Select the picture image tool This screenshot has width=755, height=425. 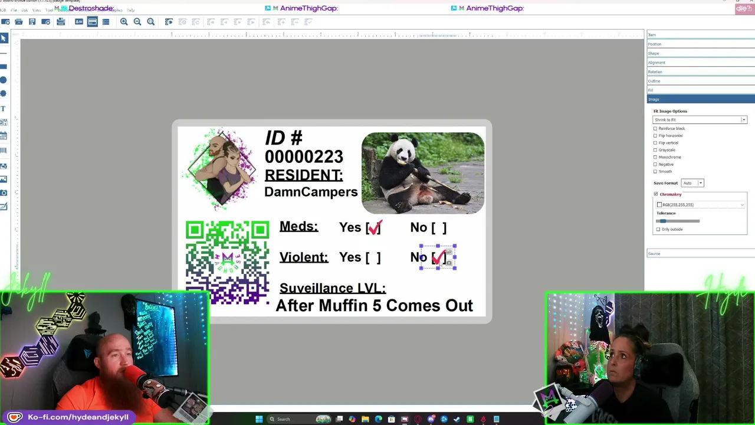click(4, 179)
